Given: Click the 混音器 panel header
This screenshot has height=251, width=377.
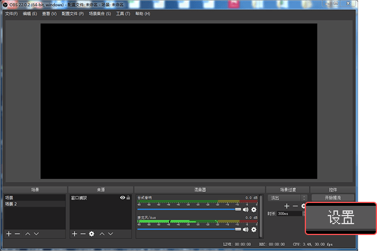Looking at the screenshot, I should tap(200, 190).
